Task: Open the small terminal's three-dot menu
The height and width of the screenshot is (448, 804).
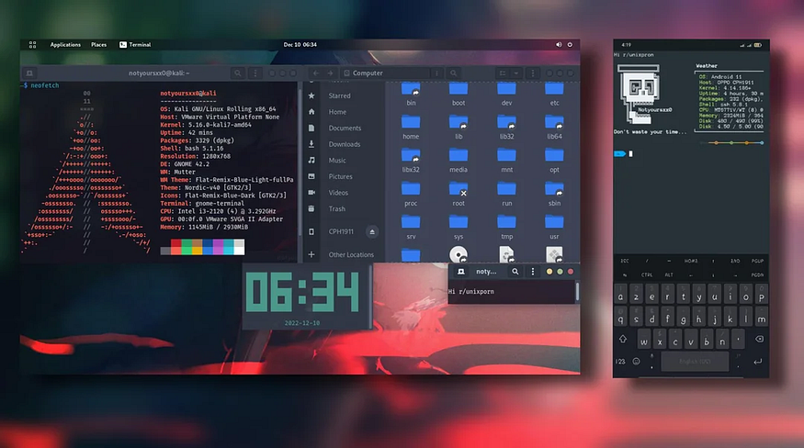Action: pyautogui.click(x=533, y=272)
